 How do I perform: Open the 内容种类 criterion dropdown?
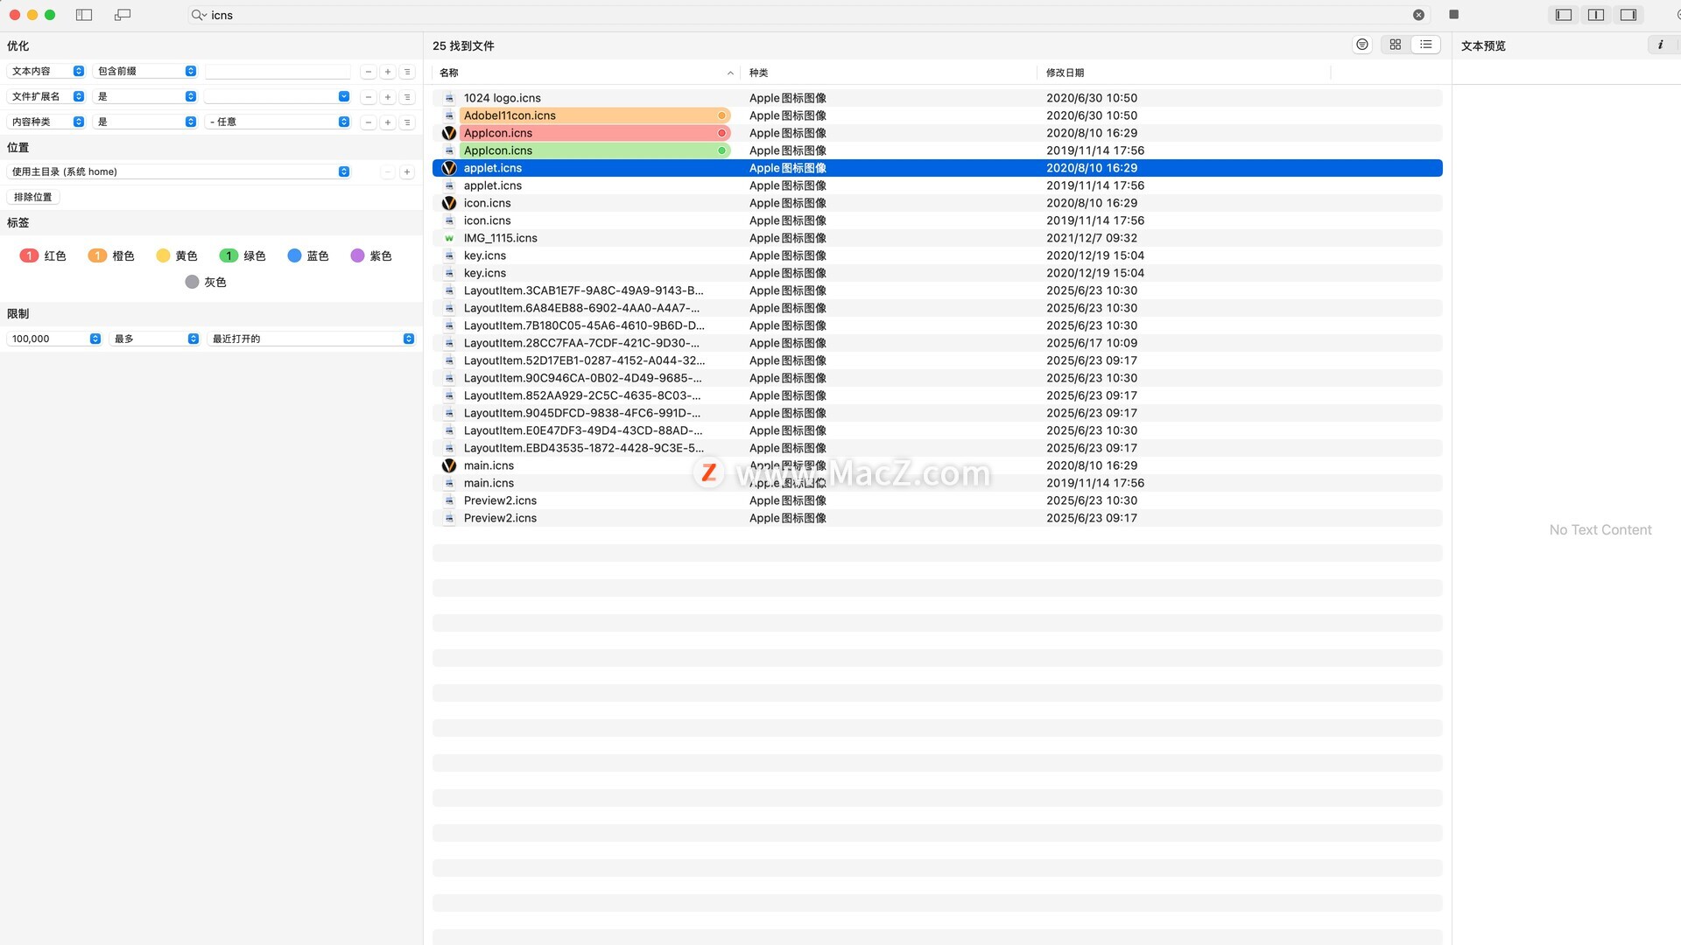[46, 122]
